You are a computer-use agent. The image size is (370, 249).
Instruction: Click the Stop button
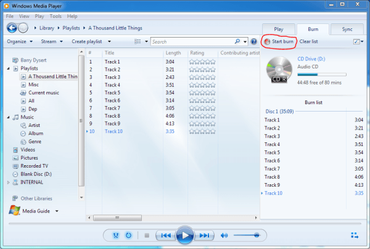click(147, 235)
